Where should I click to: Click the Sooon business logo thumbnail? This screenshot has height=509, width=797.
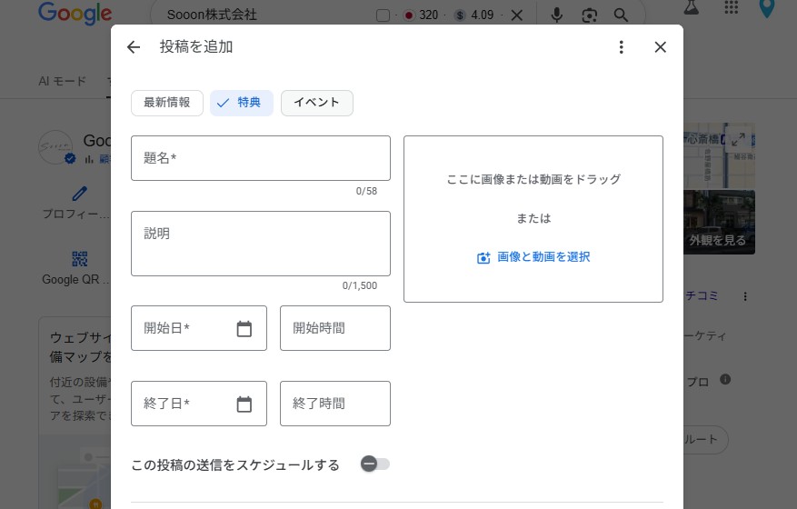55,147
